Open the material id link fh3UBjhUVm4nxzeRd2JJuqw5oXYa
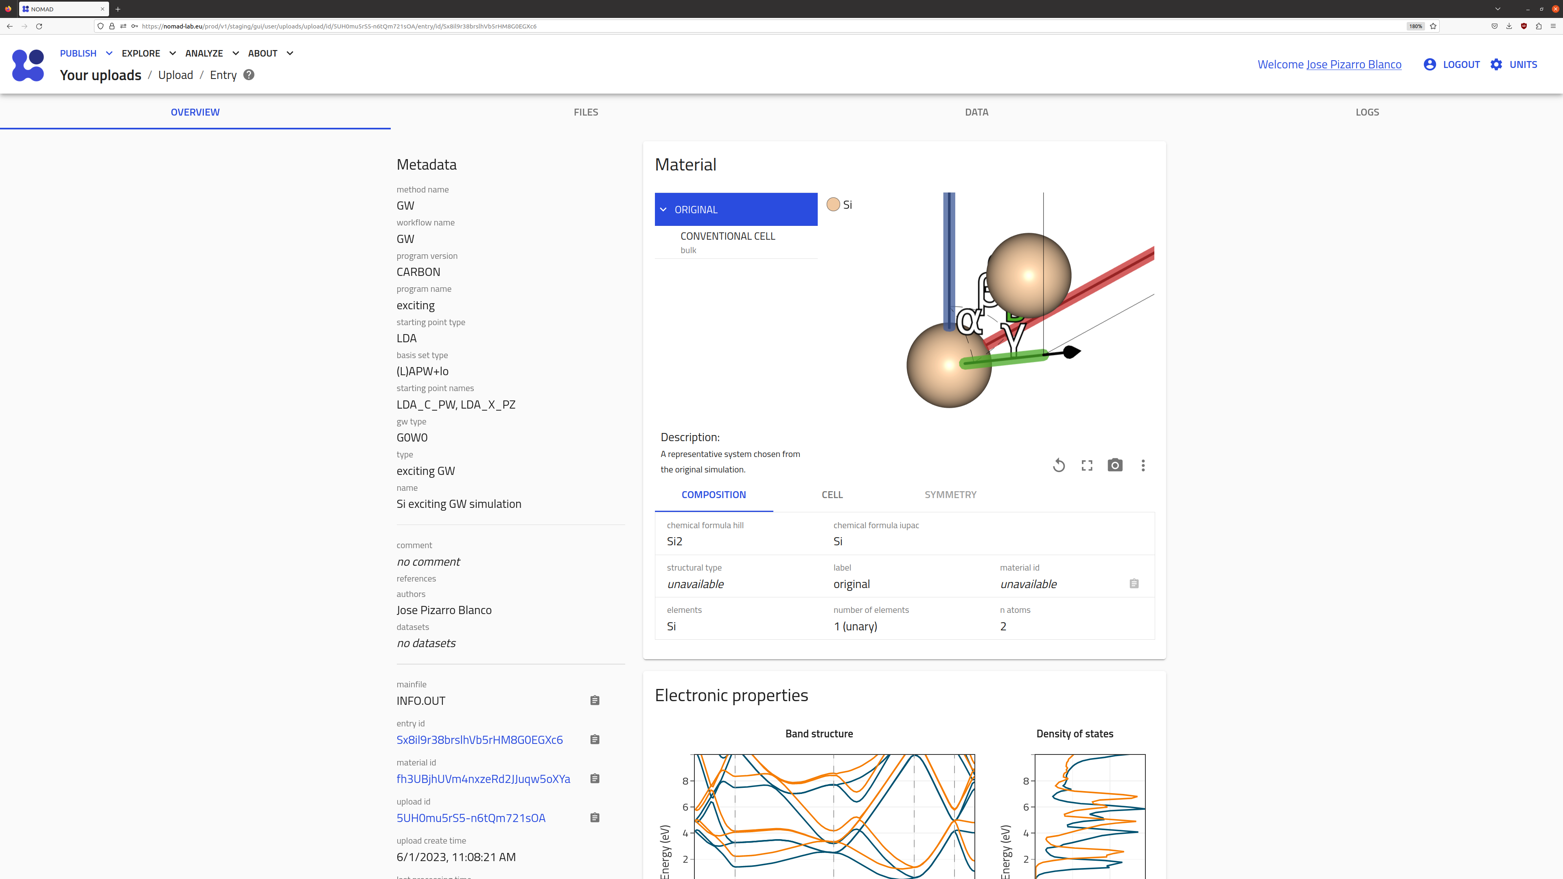This screenshot has width=1563, height=879. coord(483,779)
